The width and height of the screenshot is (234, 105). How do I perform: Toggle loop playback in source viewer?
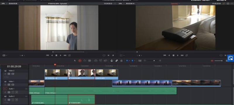pyautogui.click(x=70, y=55)
